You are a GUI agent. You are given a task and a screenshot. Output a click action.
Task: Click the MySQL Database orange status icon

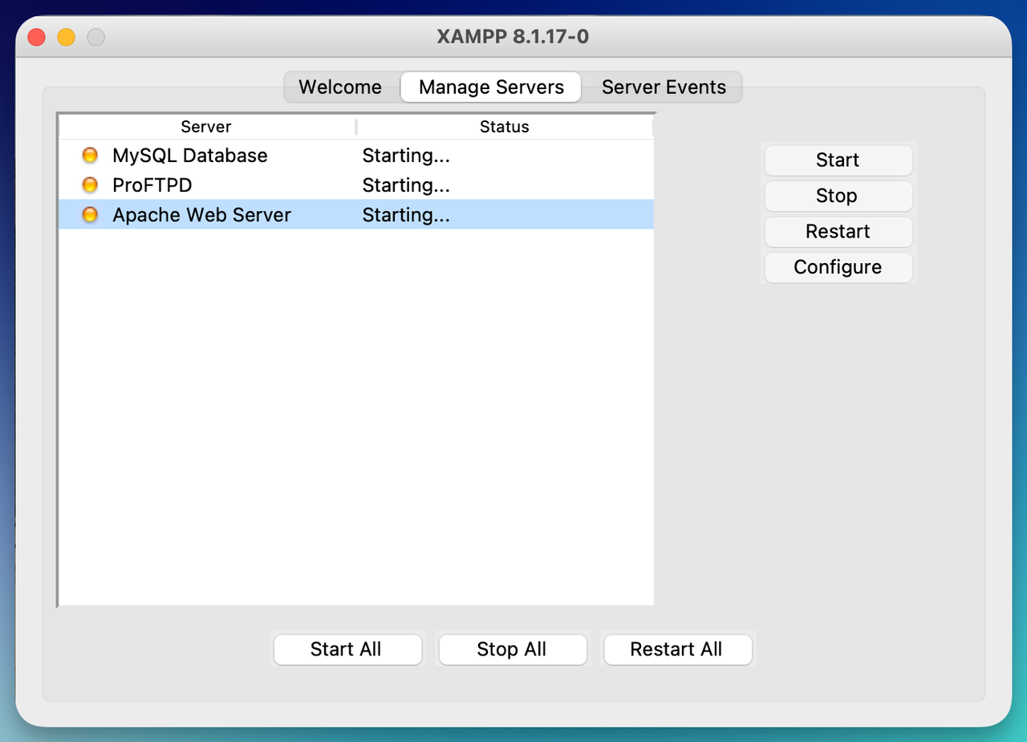pyautogui.click(x=90, y=156)
